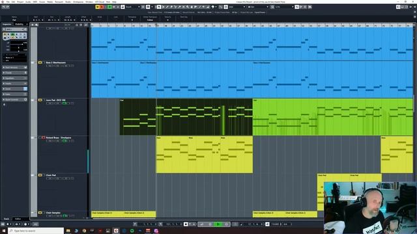Click the Juno Pad track instrument icon
The height and width of the screenshot is (234, 417).
pos(40,100)
